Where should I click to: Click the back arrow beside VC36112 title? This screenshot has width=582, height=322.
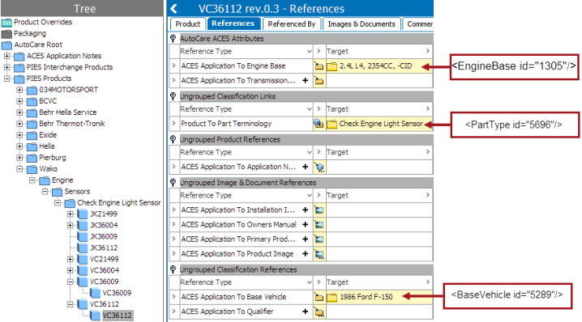coord(173,9)
